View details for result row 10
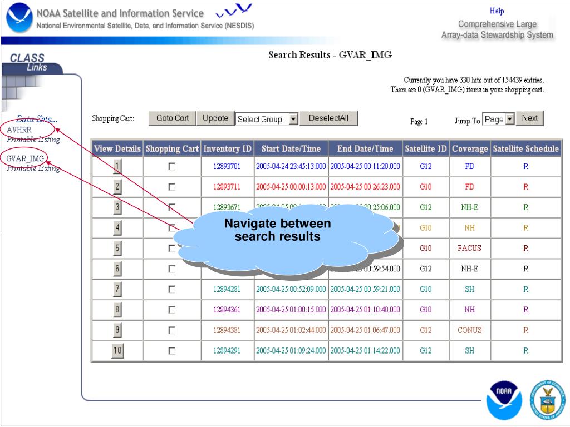 coord(117,351)
